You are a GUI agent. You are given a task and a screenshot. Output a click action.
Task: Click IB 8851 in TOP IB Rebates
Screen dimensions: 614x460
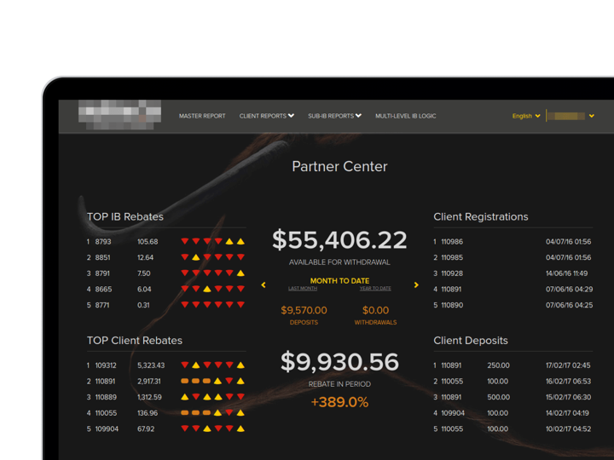[x=102, y=258]
